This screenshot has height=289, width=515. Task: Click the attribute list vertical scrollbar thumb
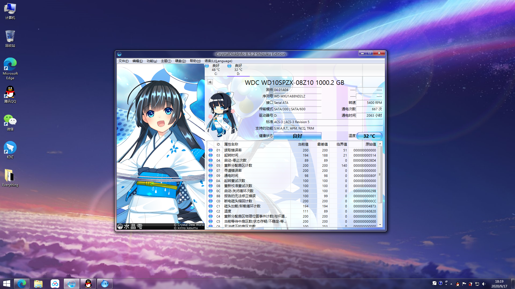[x=380, y=174]
